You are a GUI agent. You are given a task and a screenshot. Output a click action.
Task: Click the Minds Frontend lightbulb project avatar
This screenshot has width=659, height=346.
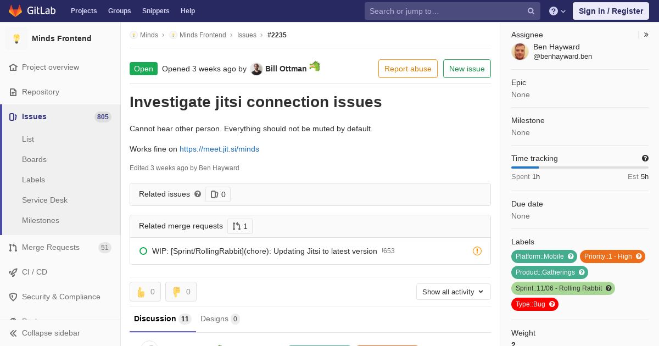pyautogui.click(x=16, y=38)
